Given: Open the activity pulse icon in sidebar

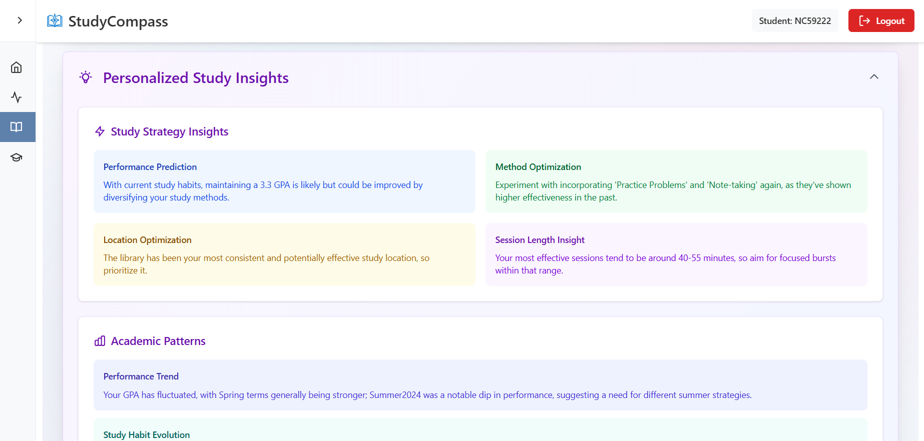Looking at the screenshot, I should (17, 97).
